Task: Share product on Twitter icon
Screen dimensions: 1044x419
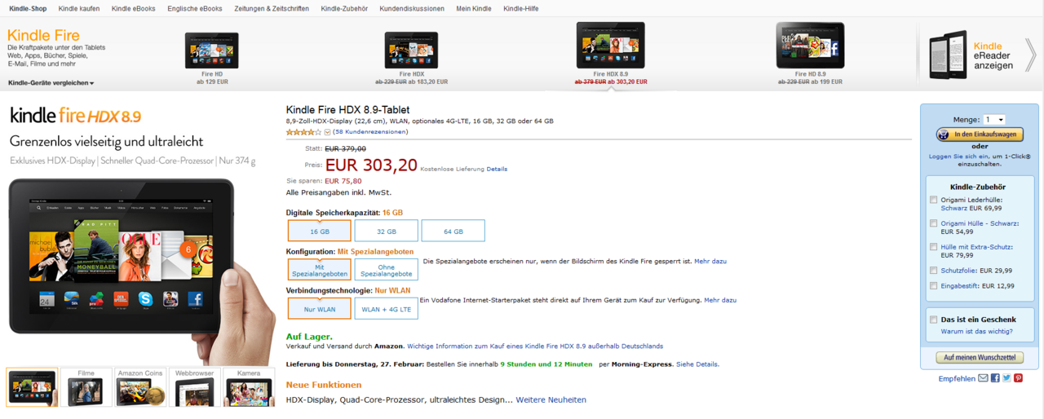Action: (1006, 378)
